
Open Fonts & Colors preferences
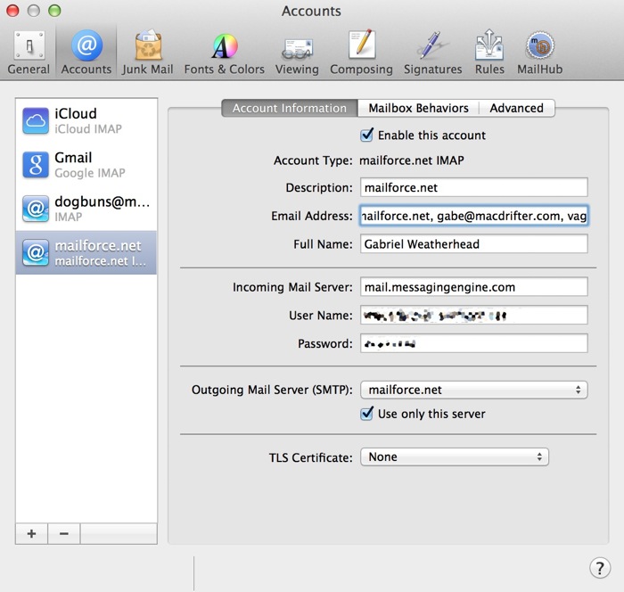click(x=224, y=53)
